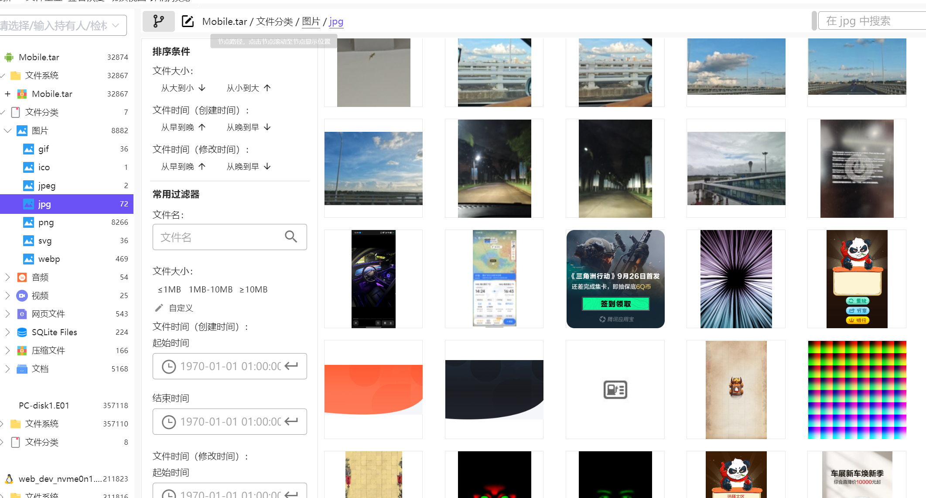Click the webp image type icon

click(28, 259)
